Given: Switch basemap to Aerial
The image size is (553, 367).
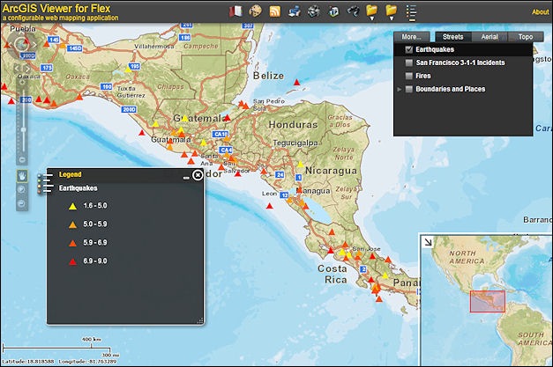Looking at the screenshot, I should pyautogui.click(x=489, y=37).
